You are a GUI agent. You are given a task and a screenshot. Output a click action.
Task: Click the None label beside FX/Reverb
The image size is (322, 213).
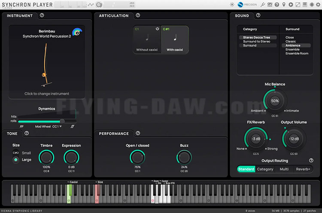[240, 149]
